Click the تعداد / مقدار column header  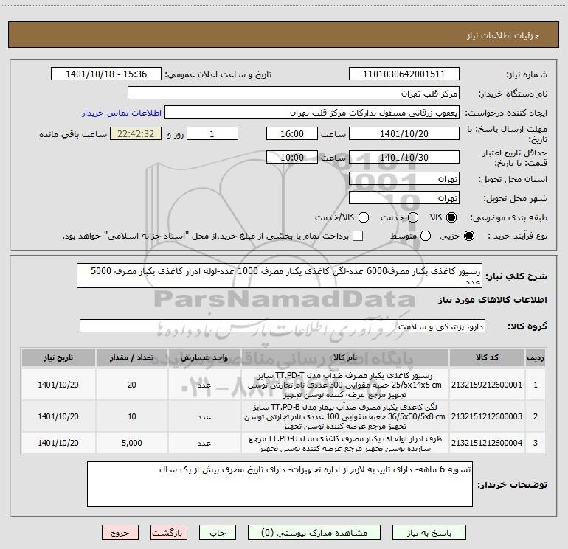click(x=131, y=357)
